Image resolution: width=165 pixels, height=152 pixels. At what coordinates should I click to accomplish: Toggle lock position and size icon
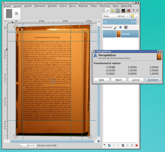[121, 27]
